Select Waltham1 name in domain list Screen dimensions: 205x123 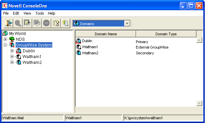pos(90,47)
